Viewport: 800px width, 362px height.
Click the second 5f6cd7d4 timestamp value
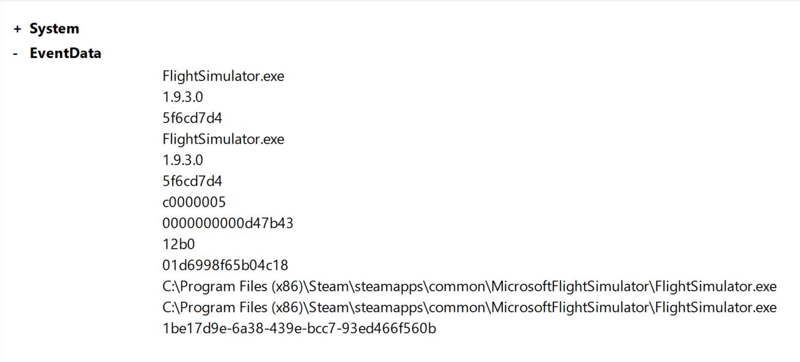pos(192,181)
